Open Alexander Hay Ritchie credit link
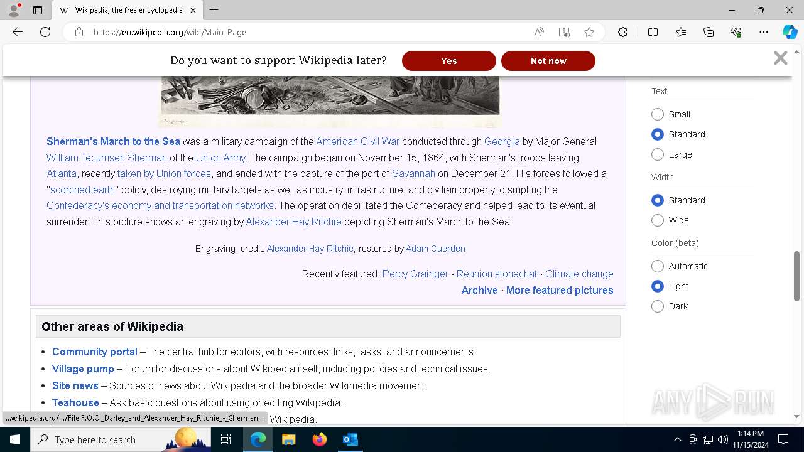804x452 pixels. click(x=310, y=249)
